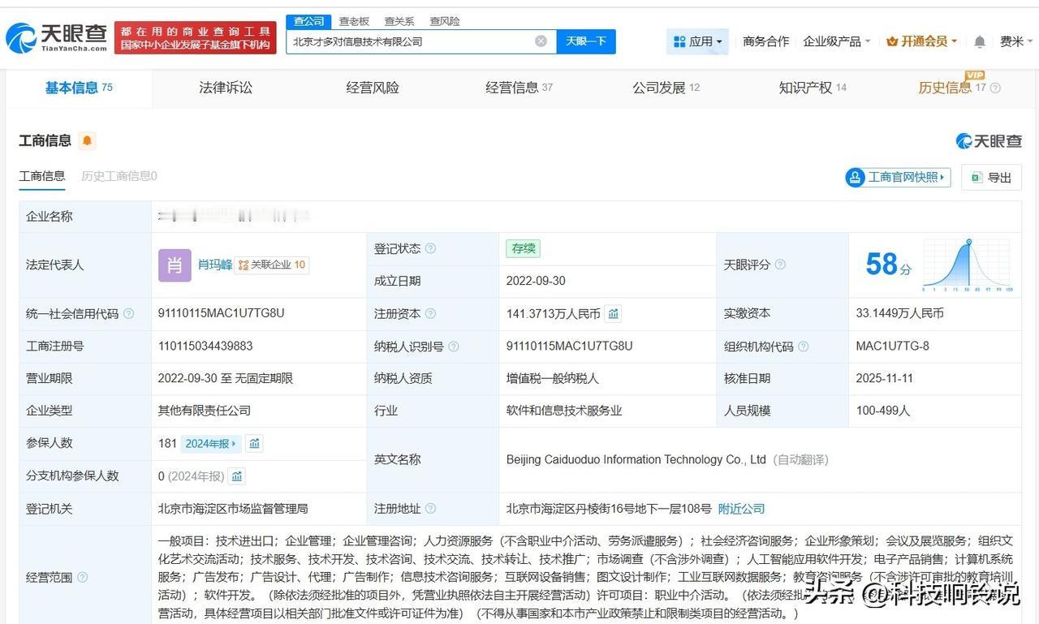Click the help icon beside 注册资本

(x=430, y=313)
